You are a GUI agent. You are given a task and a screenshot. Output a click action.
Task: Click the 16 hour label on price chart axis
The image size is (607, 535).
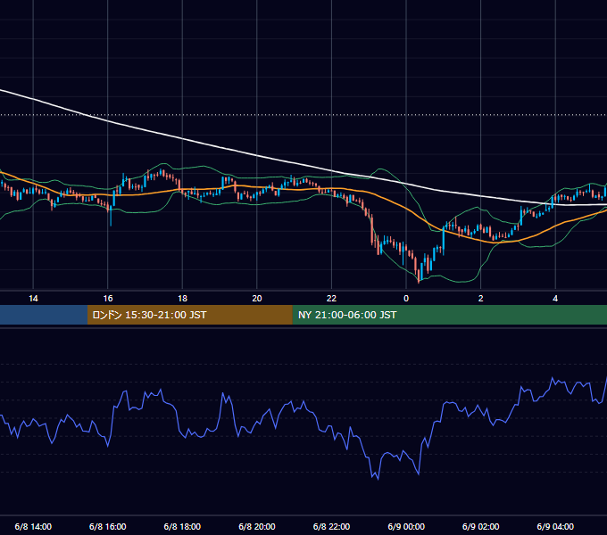pos(108,299)
